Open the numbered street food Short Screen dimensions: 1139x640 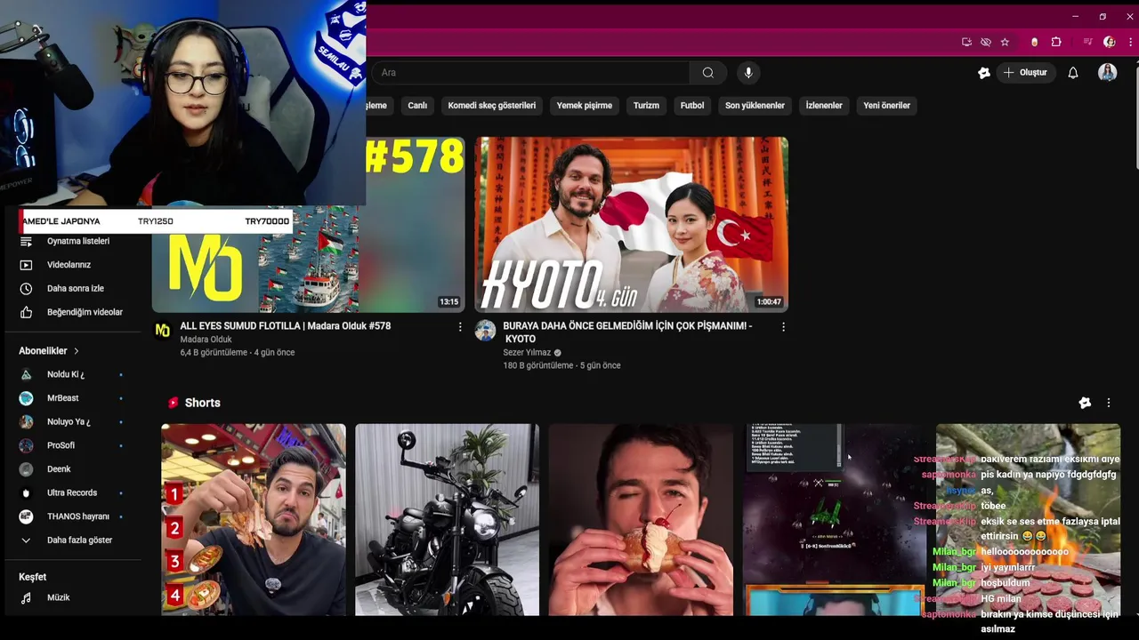click(x=254, y=520)
